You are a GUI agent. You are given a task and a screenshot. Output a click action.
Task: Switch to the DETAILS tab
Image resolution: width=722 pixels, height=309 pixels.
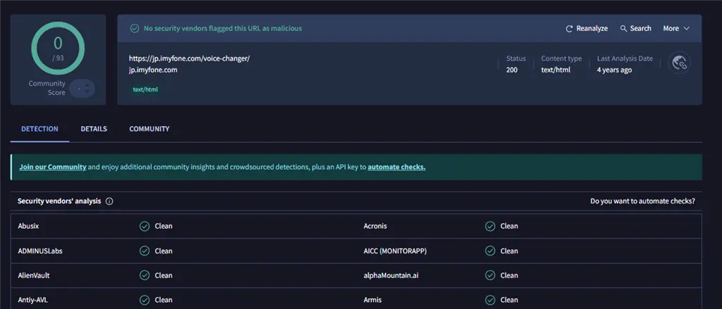[x=94, y=130]
